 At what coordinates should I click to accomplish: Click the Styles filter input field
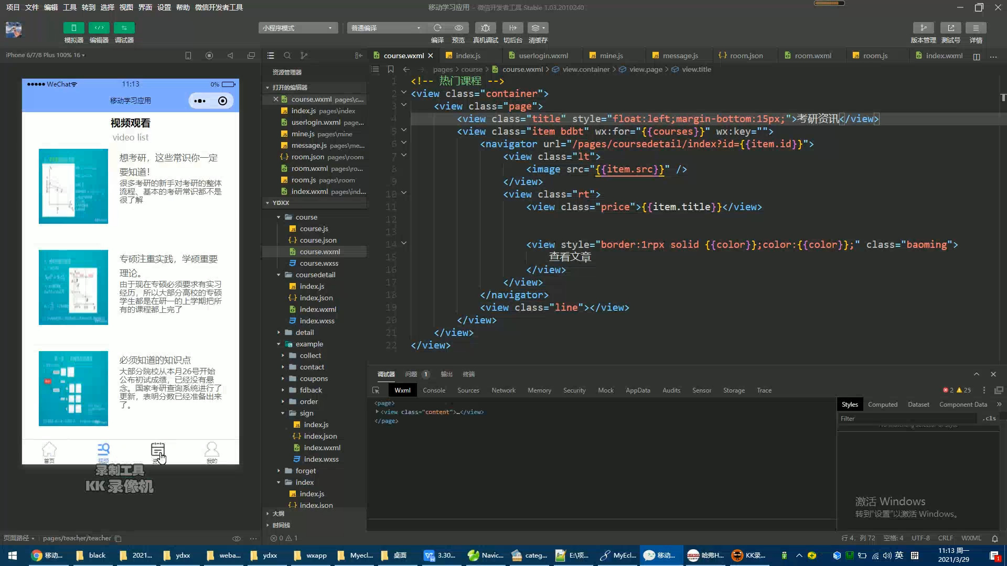pyautogui.click(x=906, y=418)
